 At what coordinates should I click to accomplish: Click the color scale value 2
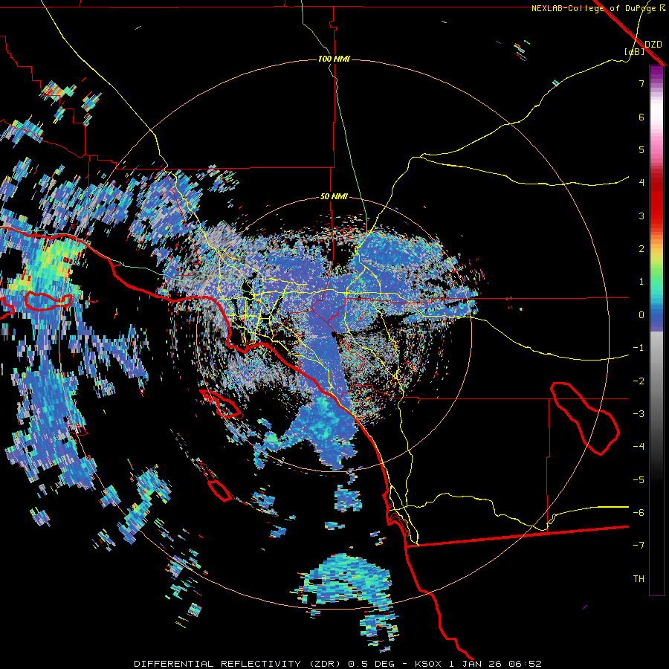pos(641,249)
